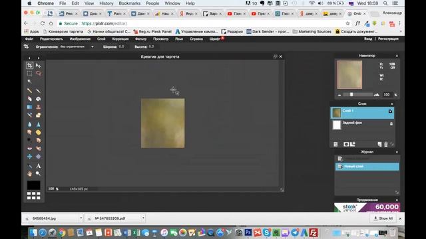The height and width of the screenshot is (239, 426).
Task: Open Photoshop from the Dock
Action: (x=248, y=232)
